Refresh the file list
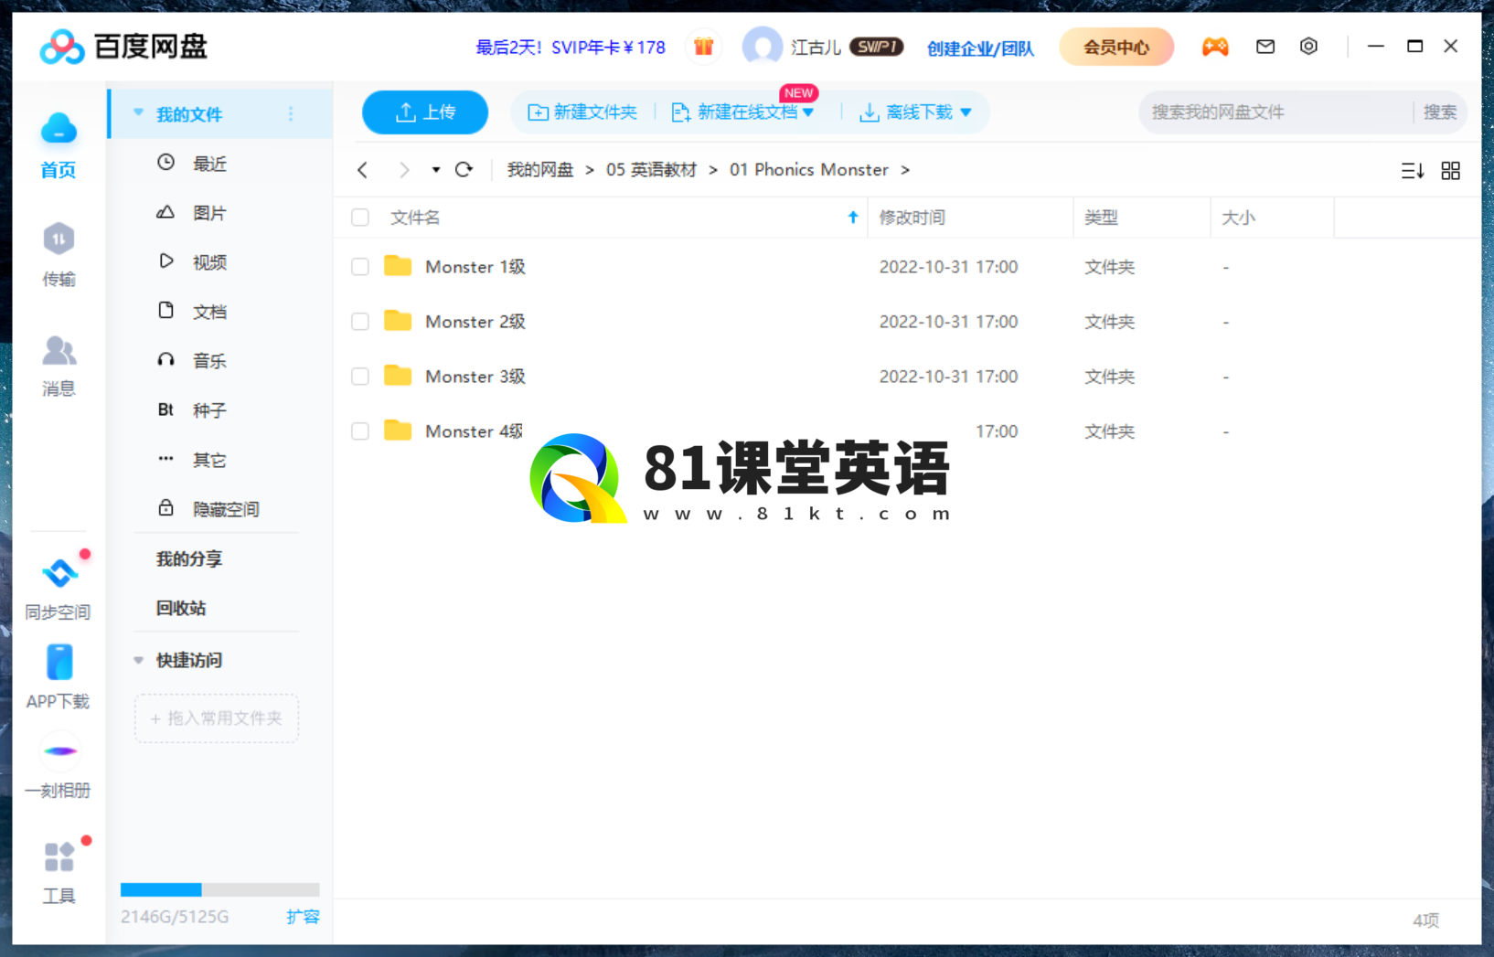1494x957 pixels. click(x=464, y=170)
